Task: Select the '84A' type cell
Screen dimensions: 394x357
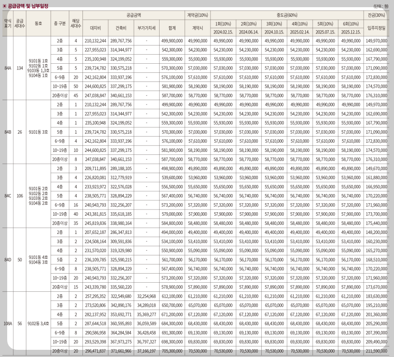Action: (x=8, y=68)
